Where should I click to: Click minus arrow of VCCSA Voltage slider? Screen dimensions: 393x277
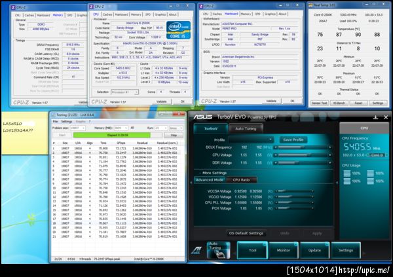coord(276,191)
